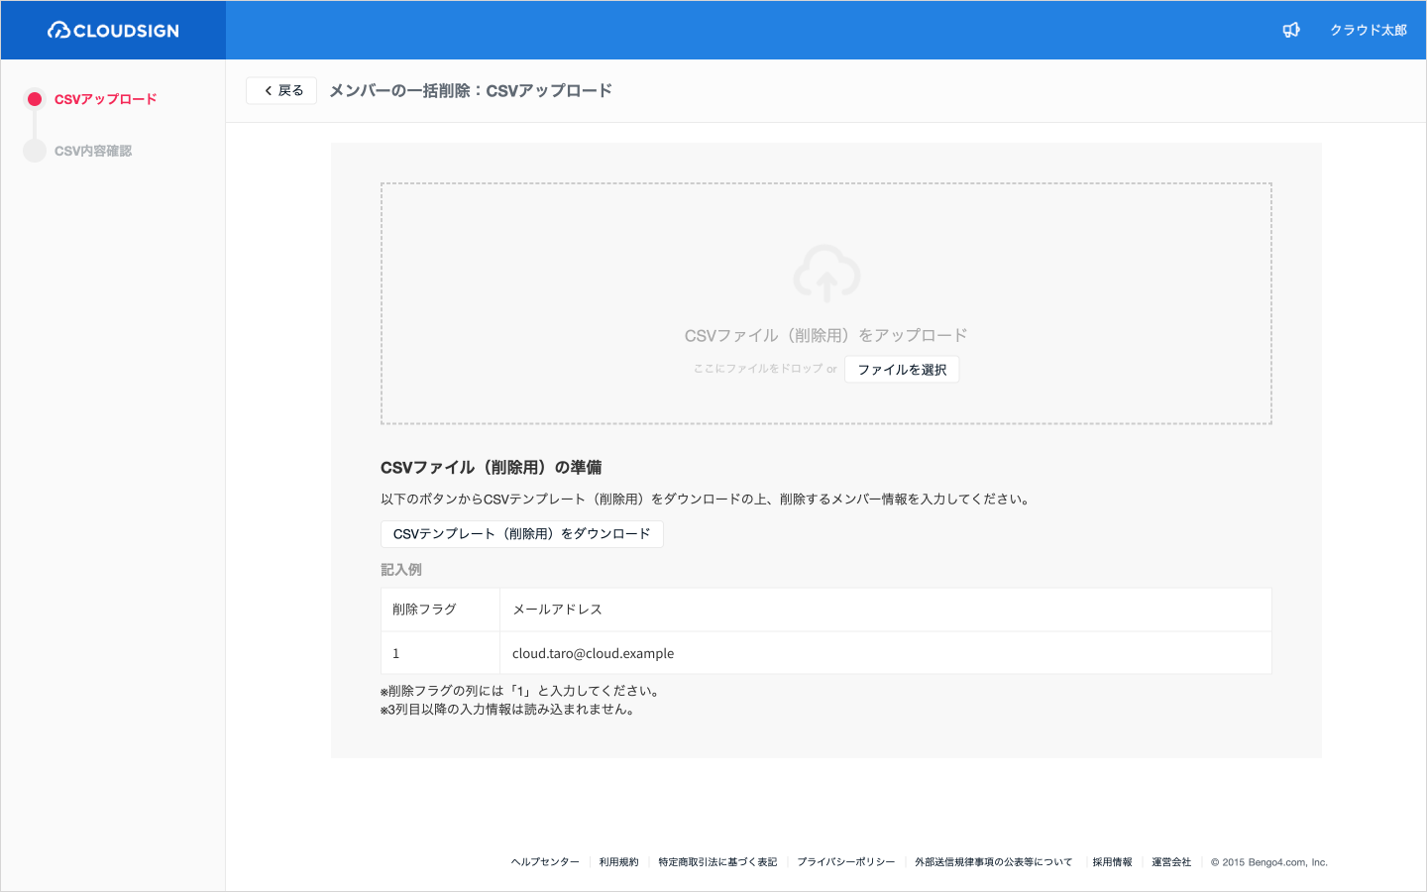Open the 運営会社 footer link
Image resolution: width=1427 pixels, height=892 pixels.
(x=1171, y=862)
